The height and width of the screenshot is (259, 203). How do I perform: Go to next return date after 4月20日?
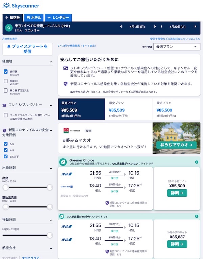[196, 27]
